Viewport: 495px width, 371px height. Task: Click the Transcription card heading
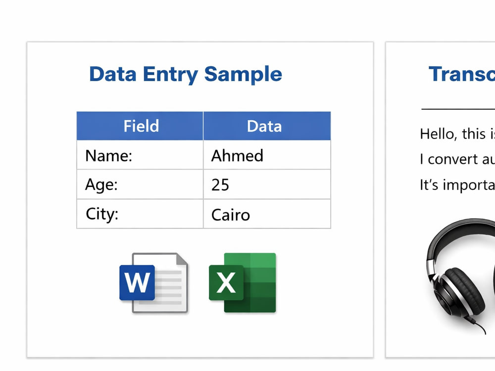[x=461, y=74]
